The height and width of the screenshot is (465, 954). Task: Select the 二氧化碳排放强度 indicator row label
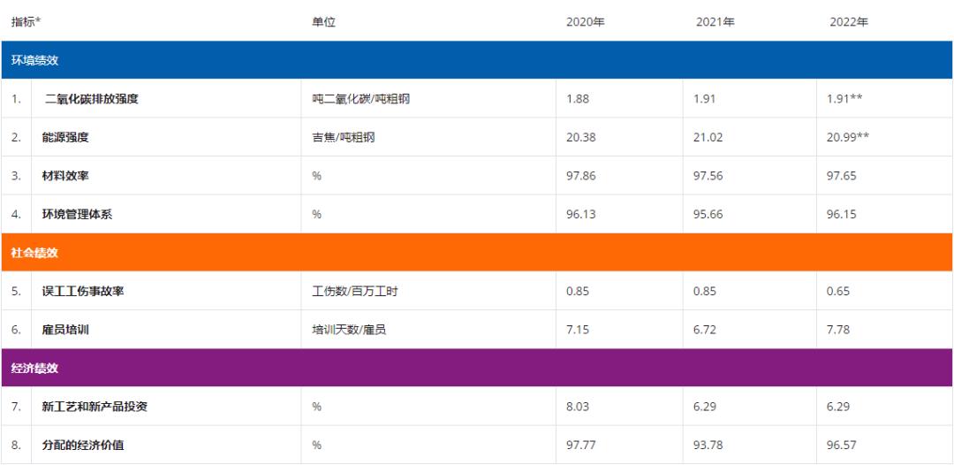pos(92,99)
